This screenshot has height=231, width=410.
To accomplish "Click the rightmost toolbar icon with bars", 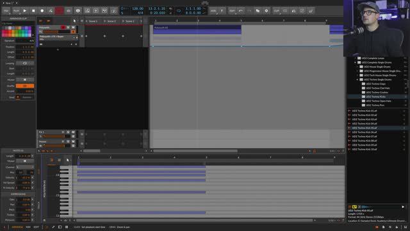I will pyautogui.click(x=311, y=11).
